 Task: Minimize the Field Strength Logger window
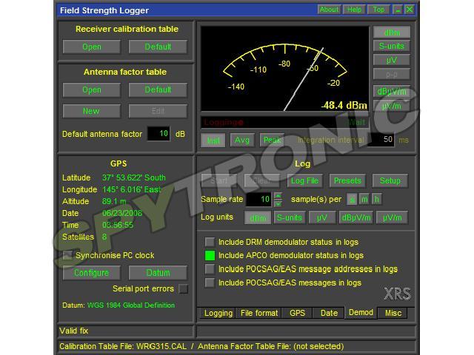point(398,10)
